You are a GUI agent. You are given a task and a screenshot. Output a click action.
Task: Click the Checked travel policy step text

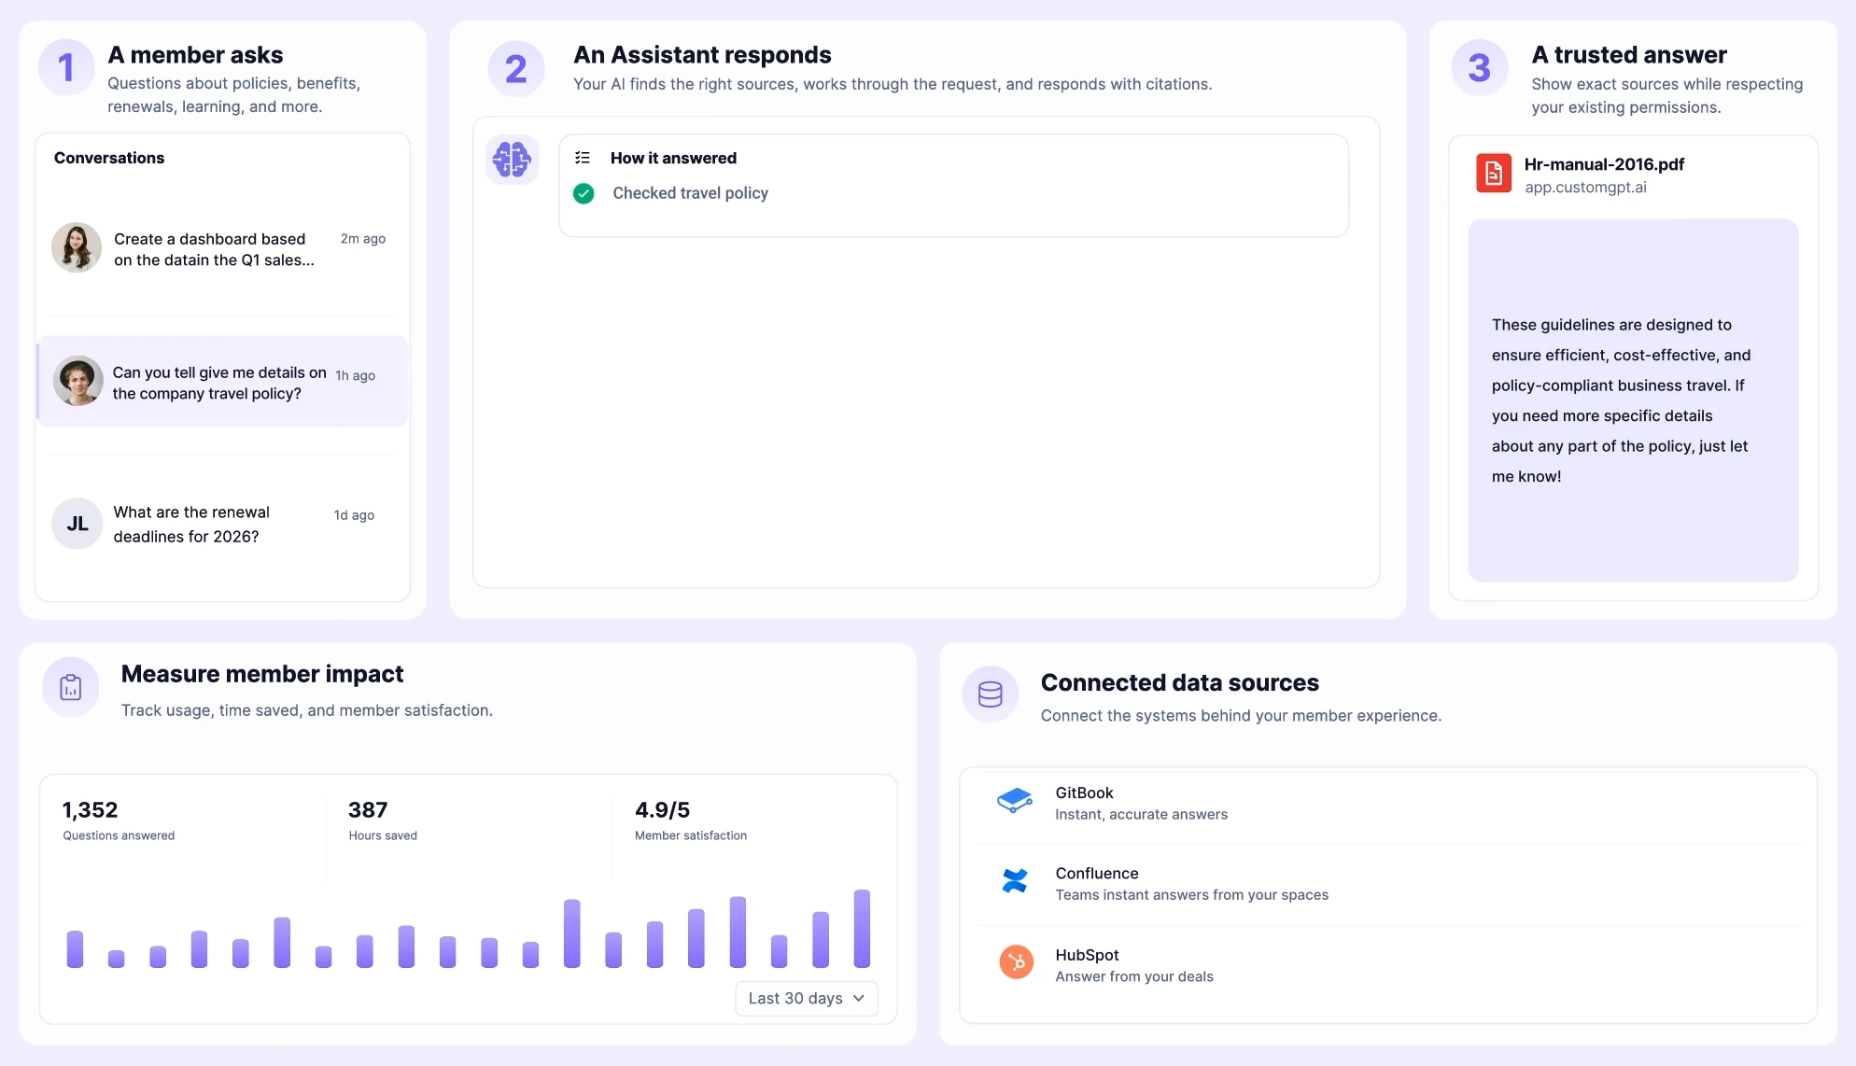pos(690,193)
